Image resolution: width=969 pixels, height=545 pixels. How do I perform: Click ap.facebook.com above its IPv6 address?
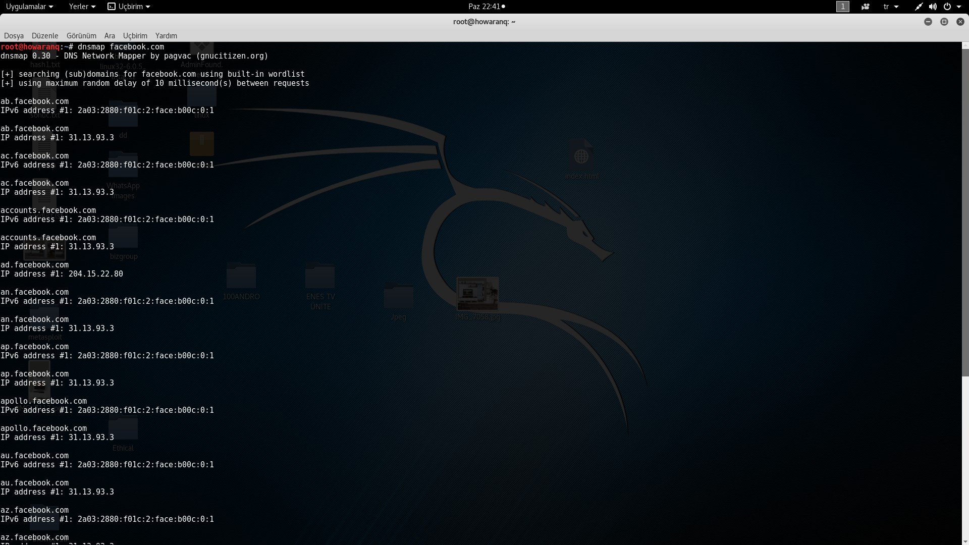[x=34, y=347]
